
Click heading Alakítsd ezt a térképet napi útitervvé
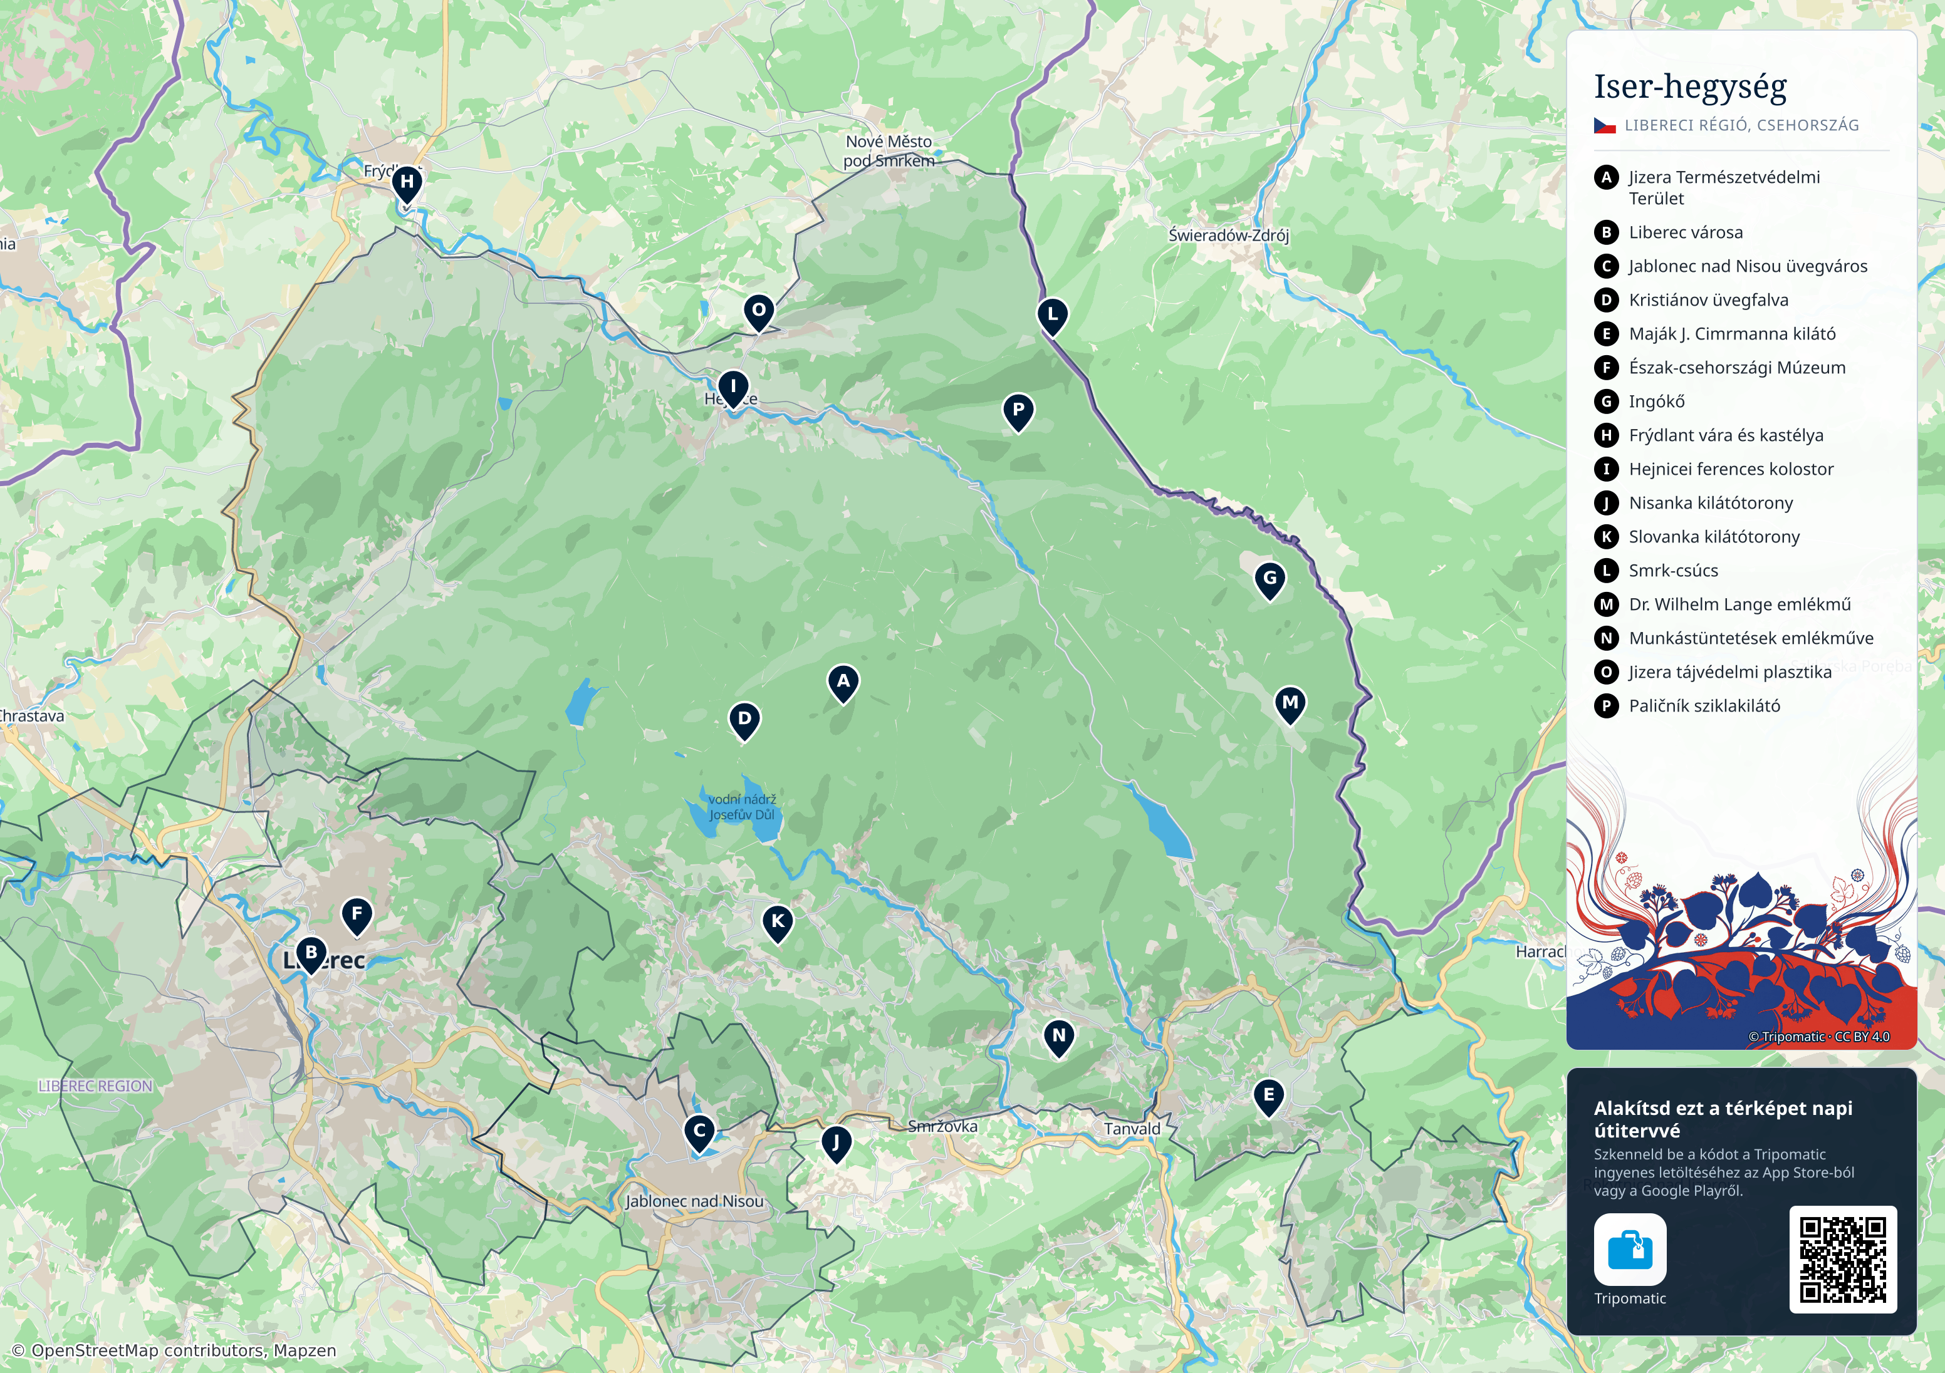[x=1722, y=1119]
